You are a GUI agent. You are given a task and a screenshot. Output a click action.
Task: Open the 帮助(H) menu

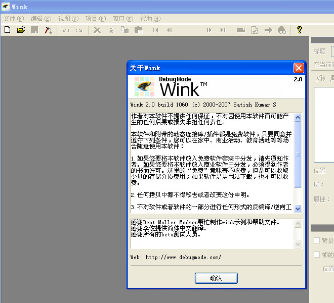(150, 19)
